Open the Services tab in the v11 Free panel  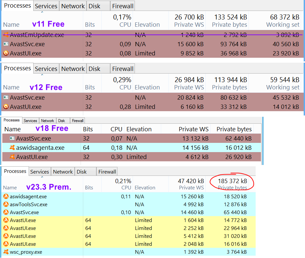(x=46, y=6)
